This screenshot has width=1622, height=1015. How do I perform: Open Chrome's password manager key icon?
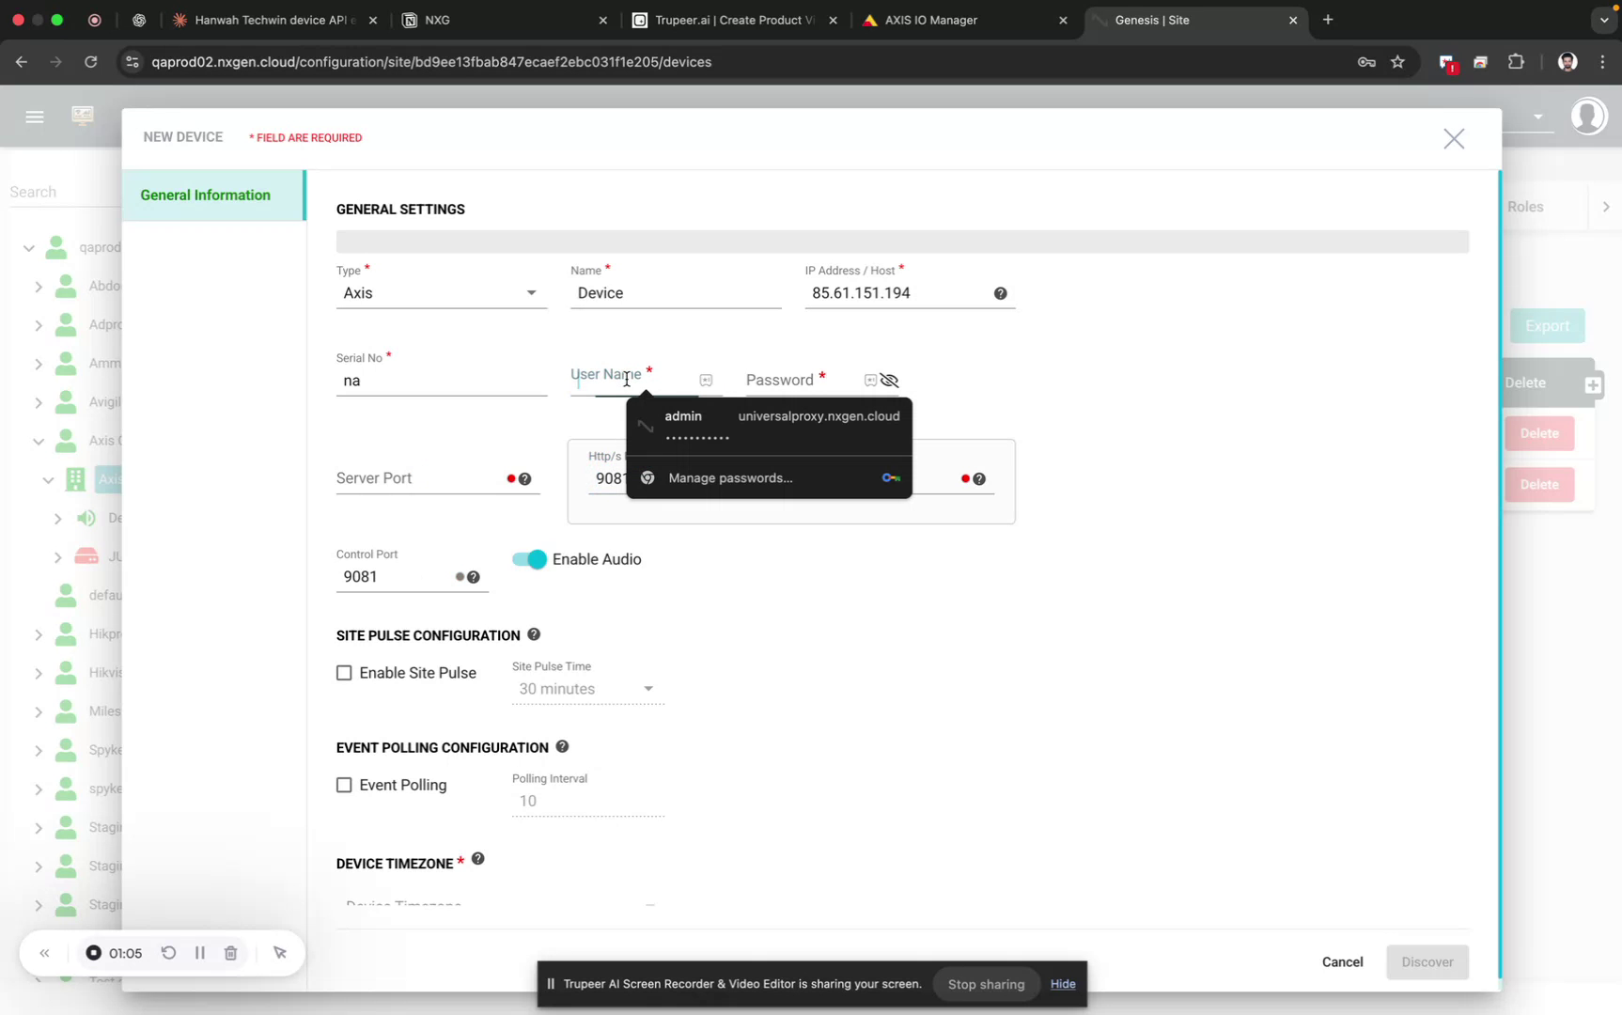click(x=1365, y=62)
